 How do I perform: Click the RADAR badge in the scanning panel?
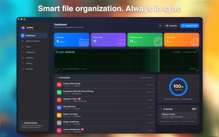(x=193, y=69)
